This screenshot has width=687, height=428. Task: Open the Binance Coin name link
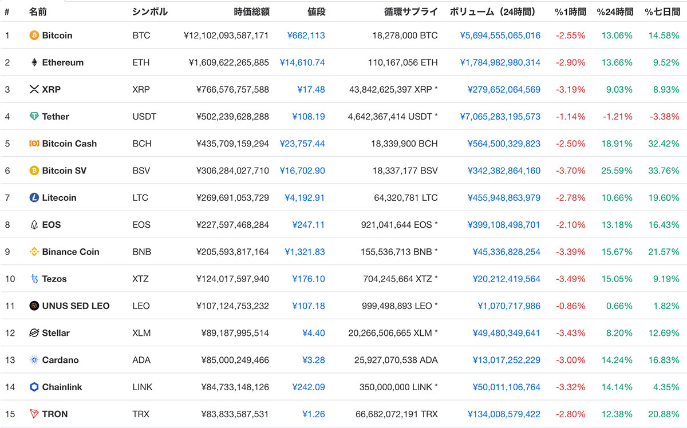(x=70, y=252)
